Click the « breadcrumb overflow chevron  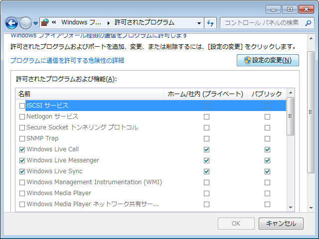(x=54, y=22)
